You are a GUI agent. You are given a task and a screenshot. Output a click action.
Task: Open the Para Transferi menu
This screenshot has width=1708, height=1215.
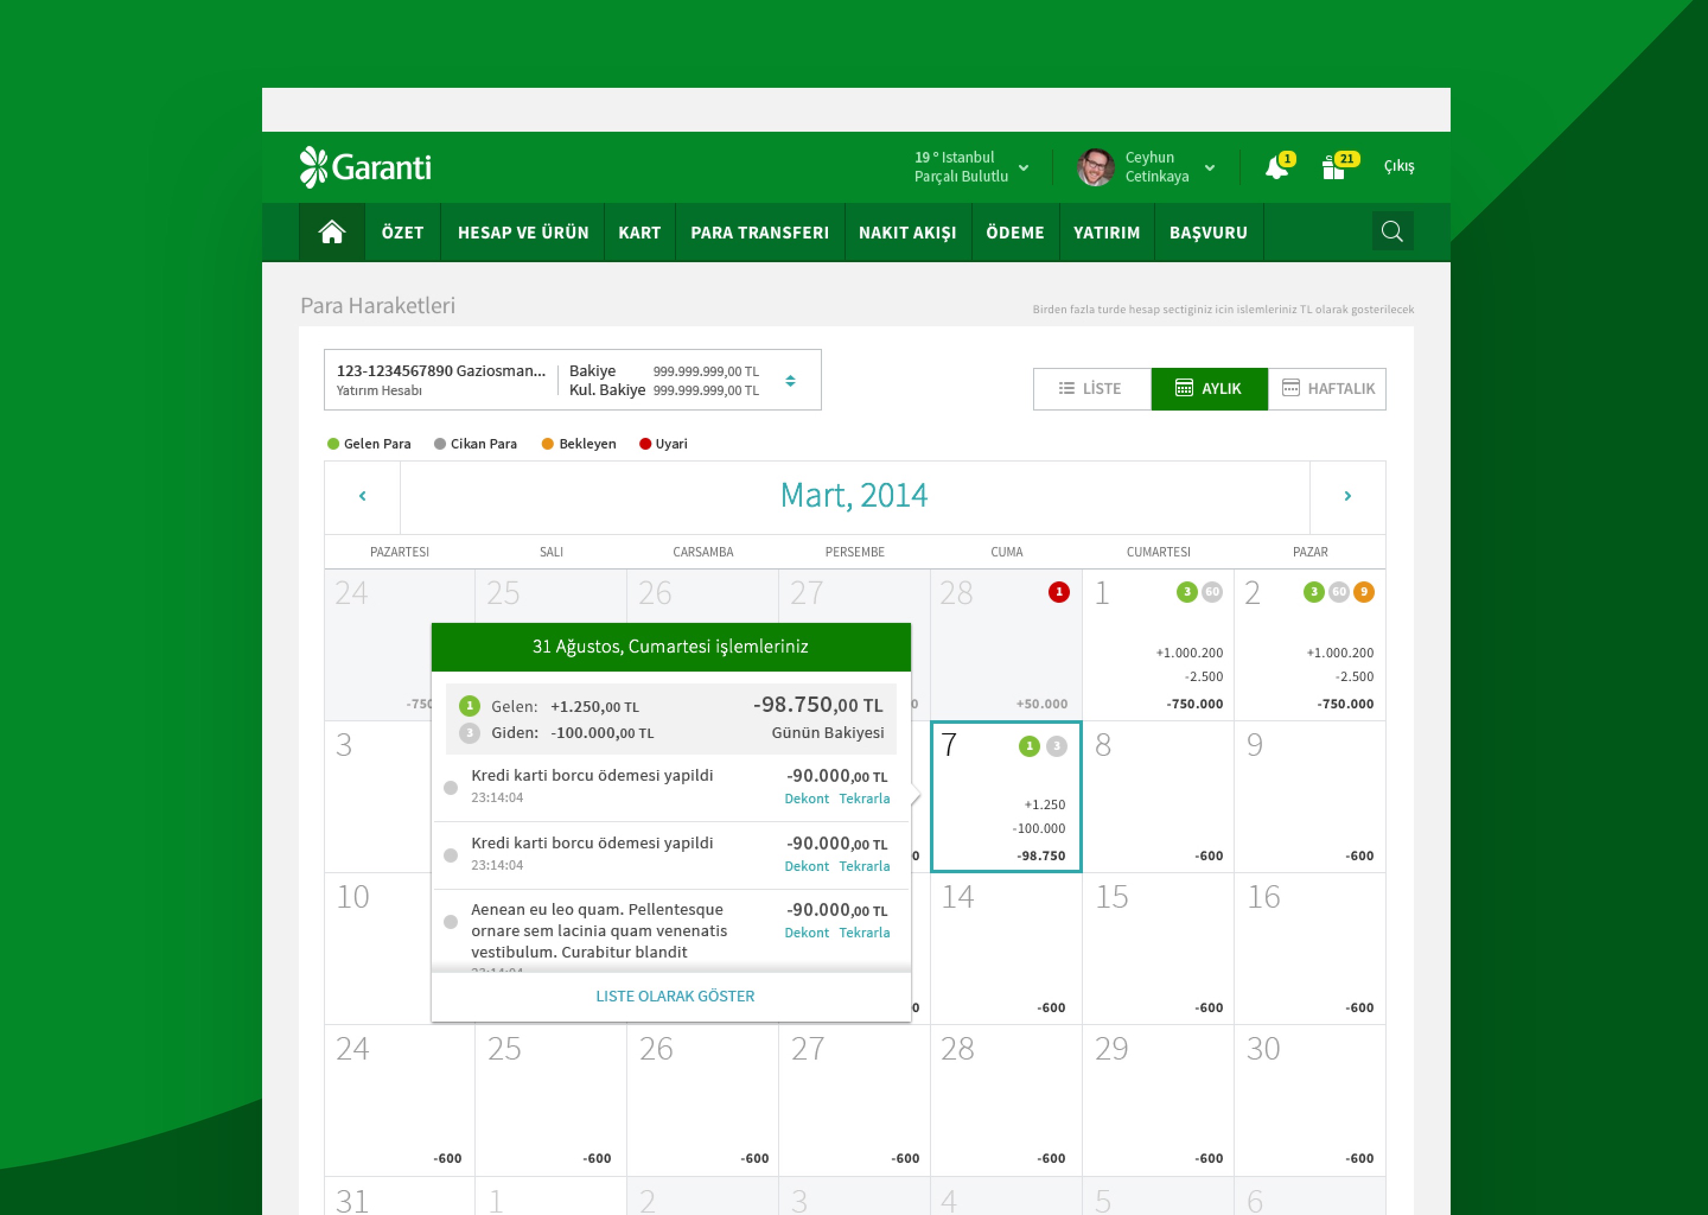(759, 233)
